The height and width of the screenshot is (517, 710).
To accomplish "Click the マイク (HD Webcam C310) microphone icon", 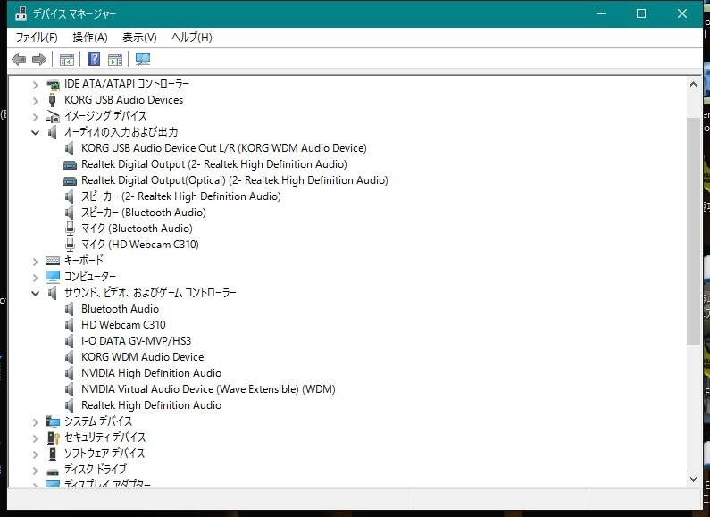I will pos(70,245).
